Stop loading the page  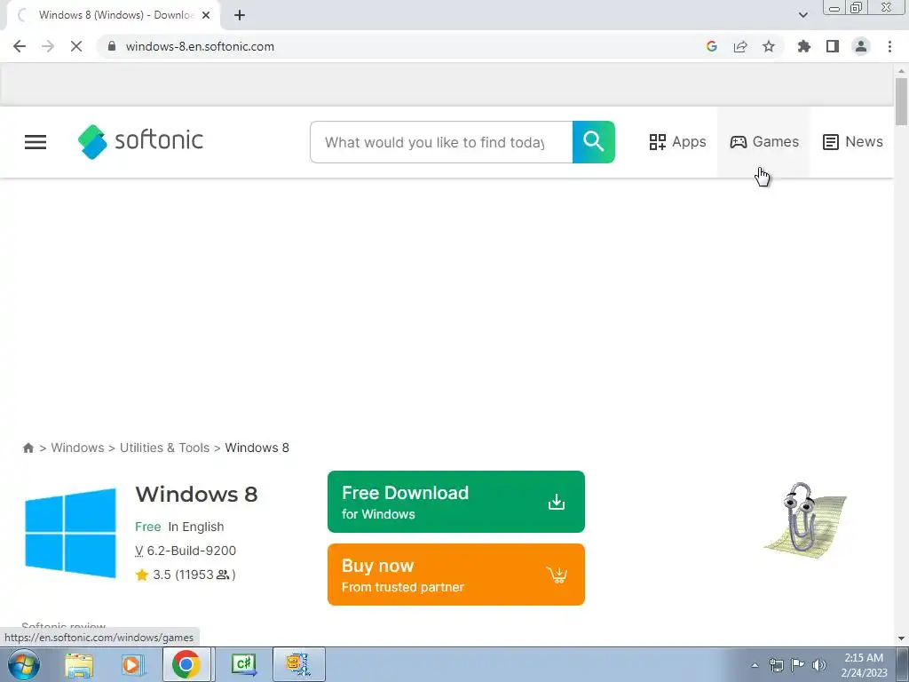coord(76,46)
